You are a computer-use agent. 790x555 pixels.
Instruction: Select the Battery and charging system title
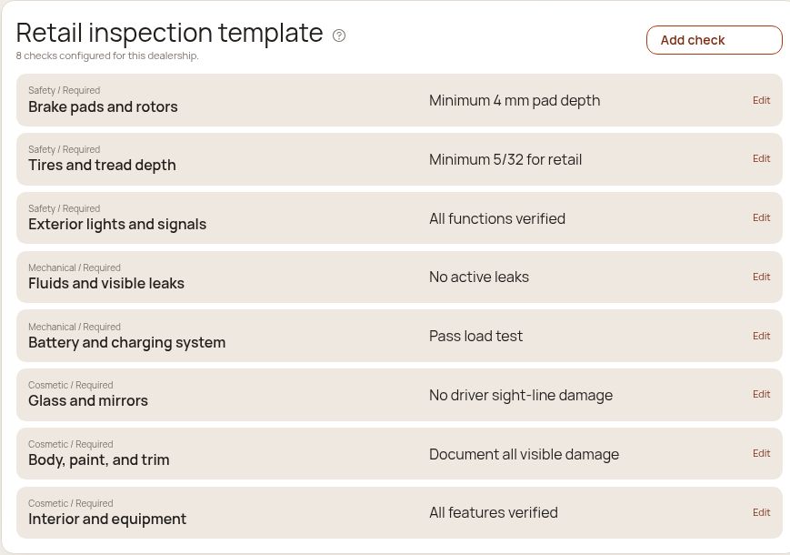pos(127,343)
